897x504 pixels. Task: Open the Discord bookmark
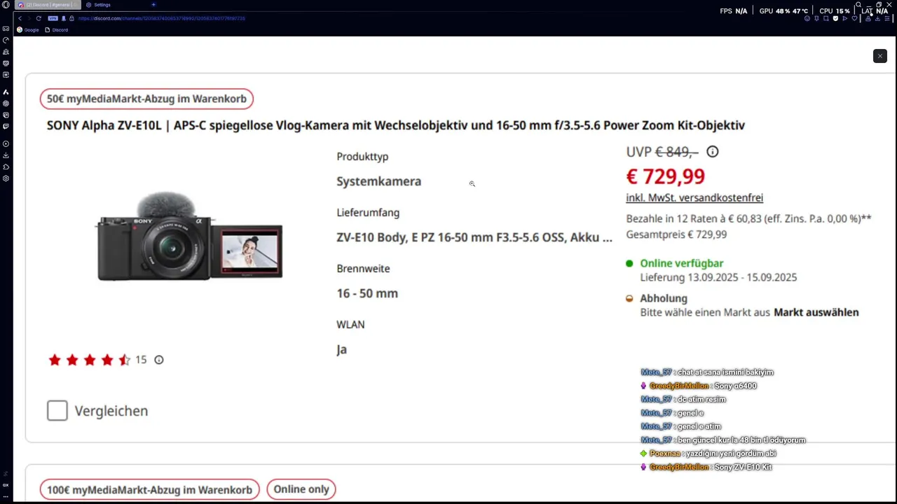(x=57, y=30)
